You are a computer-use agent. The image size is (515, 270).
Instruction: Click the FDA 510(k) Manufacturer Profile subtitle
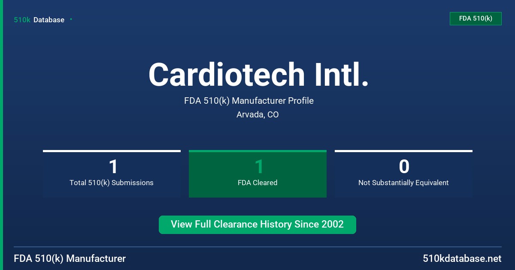(x=249, y=101)
